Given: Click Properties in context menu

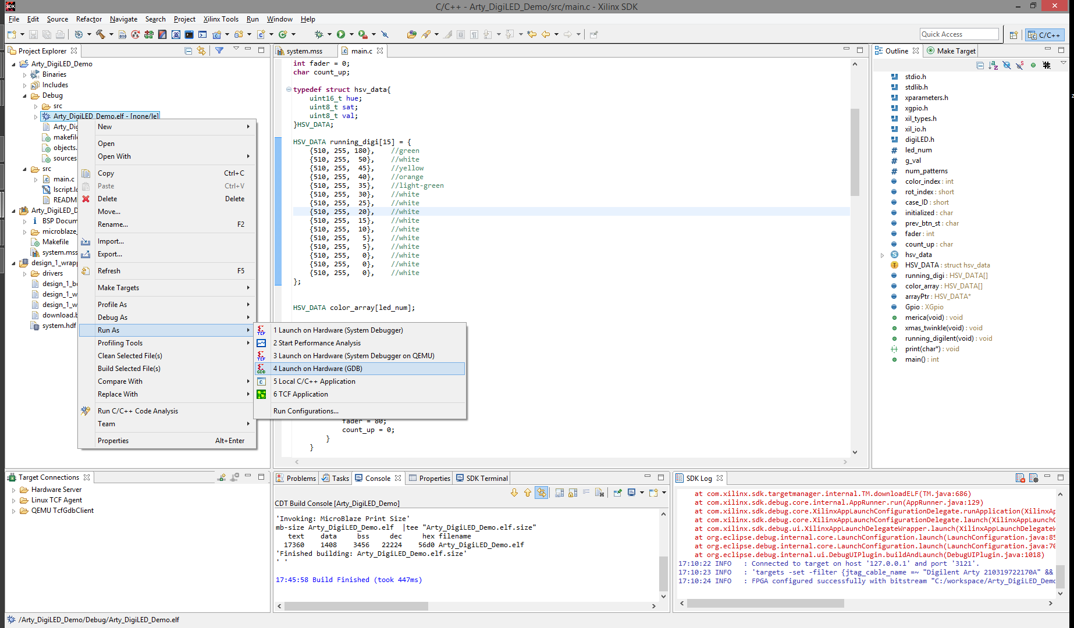Looking at the screenshot, I should (167, 441).
